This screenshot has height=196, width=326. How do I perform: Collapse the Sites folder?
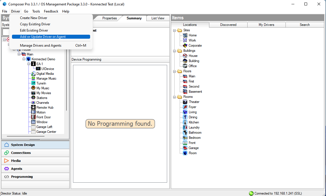pos(175,30)
